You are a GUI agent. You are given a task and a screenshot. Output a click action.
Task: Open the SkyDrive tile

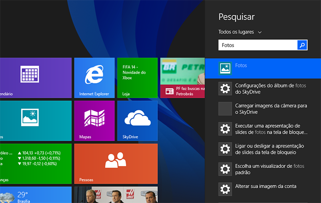137,120
